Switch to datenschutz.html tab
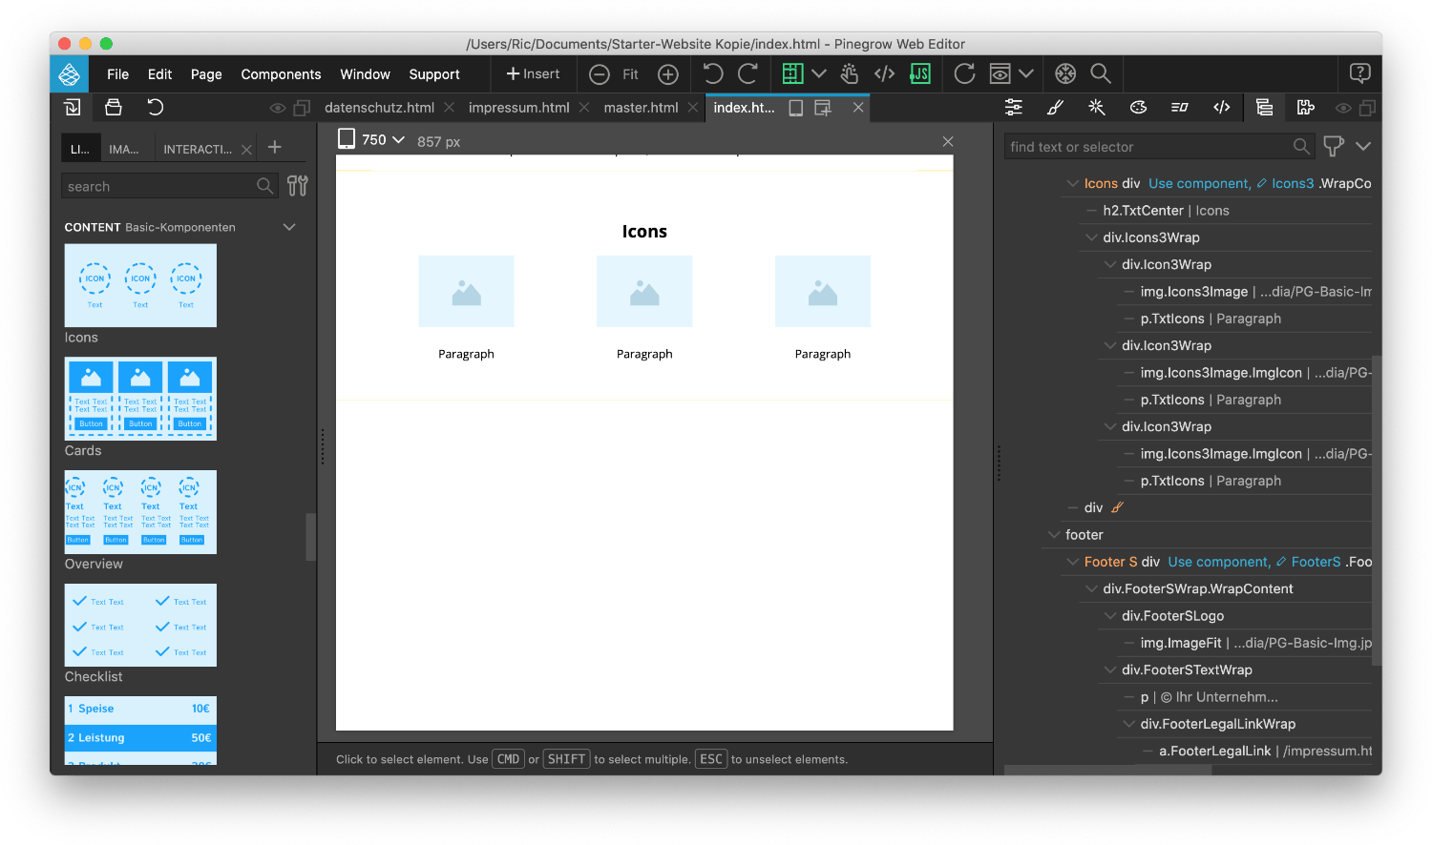This screenshot has height=845, width=1432. point(379,108)
